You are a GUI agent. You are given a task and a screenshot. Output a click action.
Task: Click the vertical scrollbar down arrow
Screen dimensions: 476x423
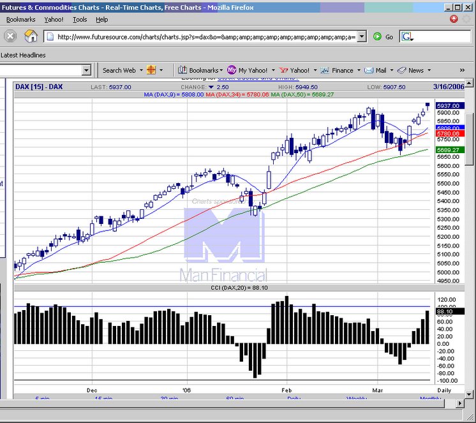[x=469, y=394]
